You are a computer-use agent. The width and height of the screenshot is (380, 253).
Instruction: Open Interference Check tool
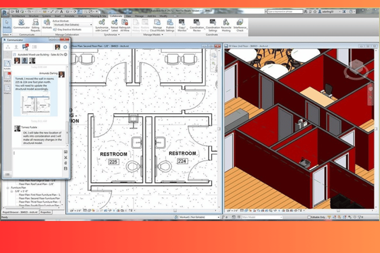pyautogui.click(x=240, y=24)
